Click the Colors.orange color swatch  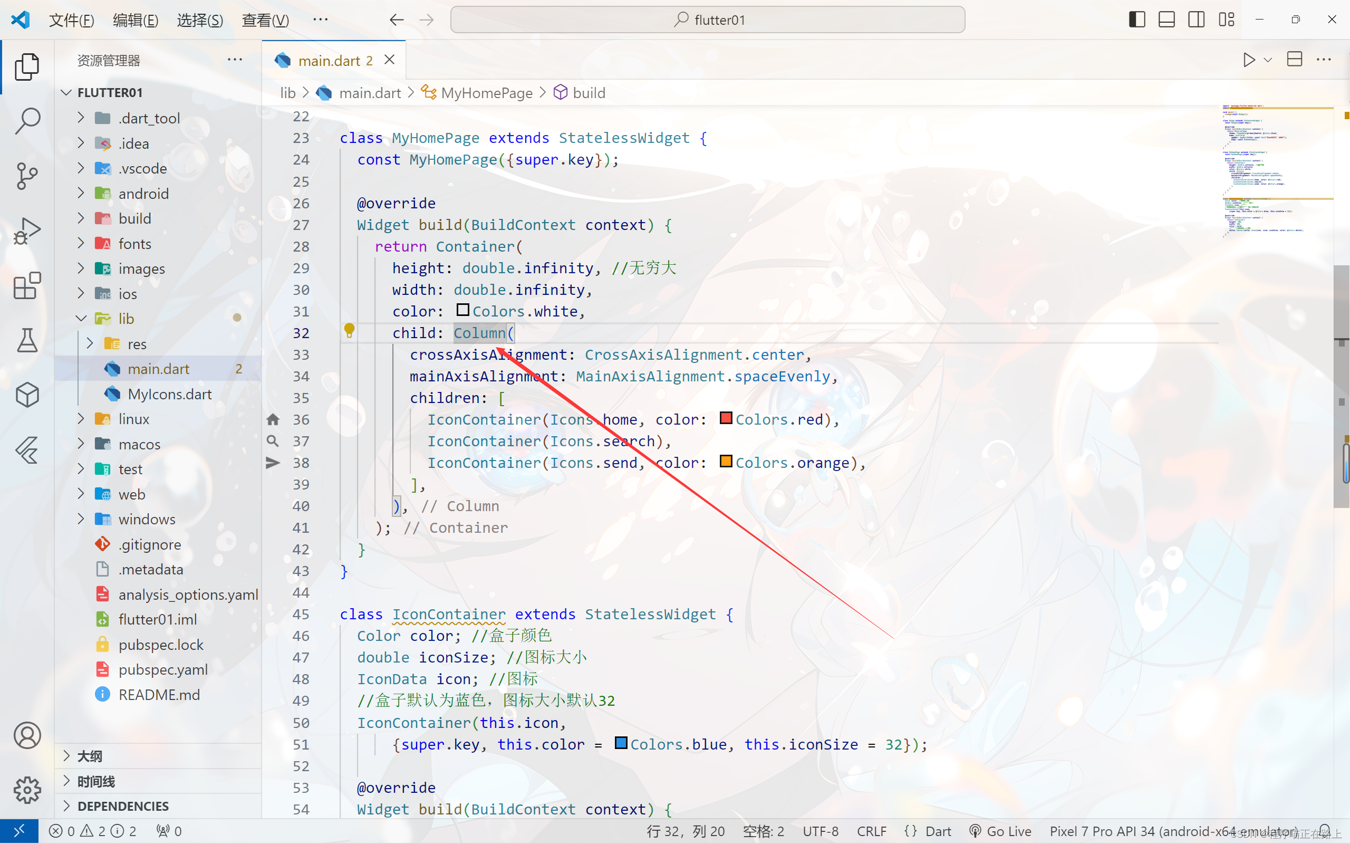click(x=726, y=461)
